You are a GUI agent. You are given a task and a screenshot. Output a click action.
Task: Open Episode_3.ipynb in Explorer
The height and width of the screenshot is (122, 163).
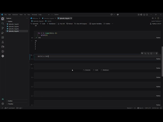pos(13,29)
